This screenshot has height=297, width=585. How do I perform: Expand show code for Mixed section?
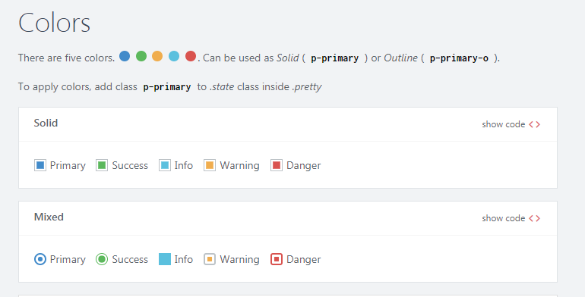click(511, 218)
